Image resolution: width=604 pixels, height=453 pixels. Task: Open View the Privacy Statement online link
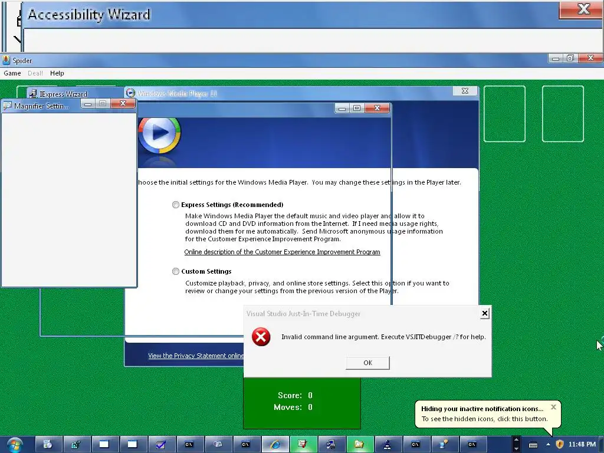tap(196, 356)
